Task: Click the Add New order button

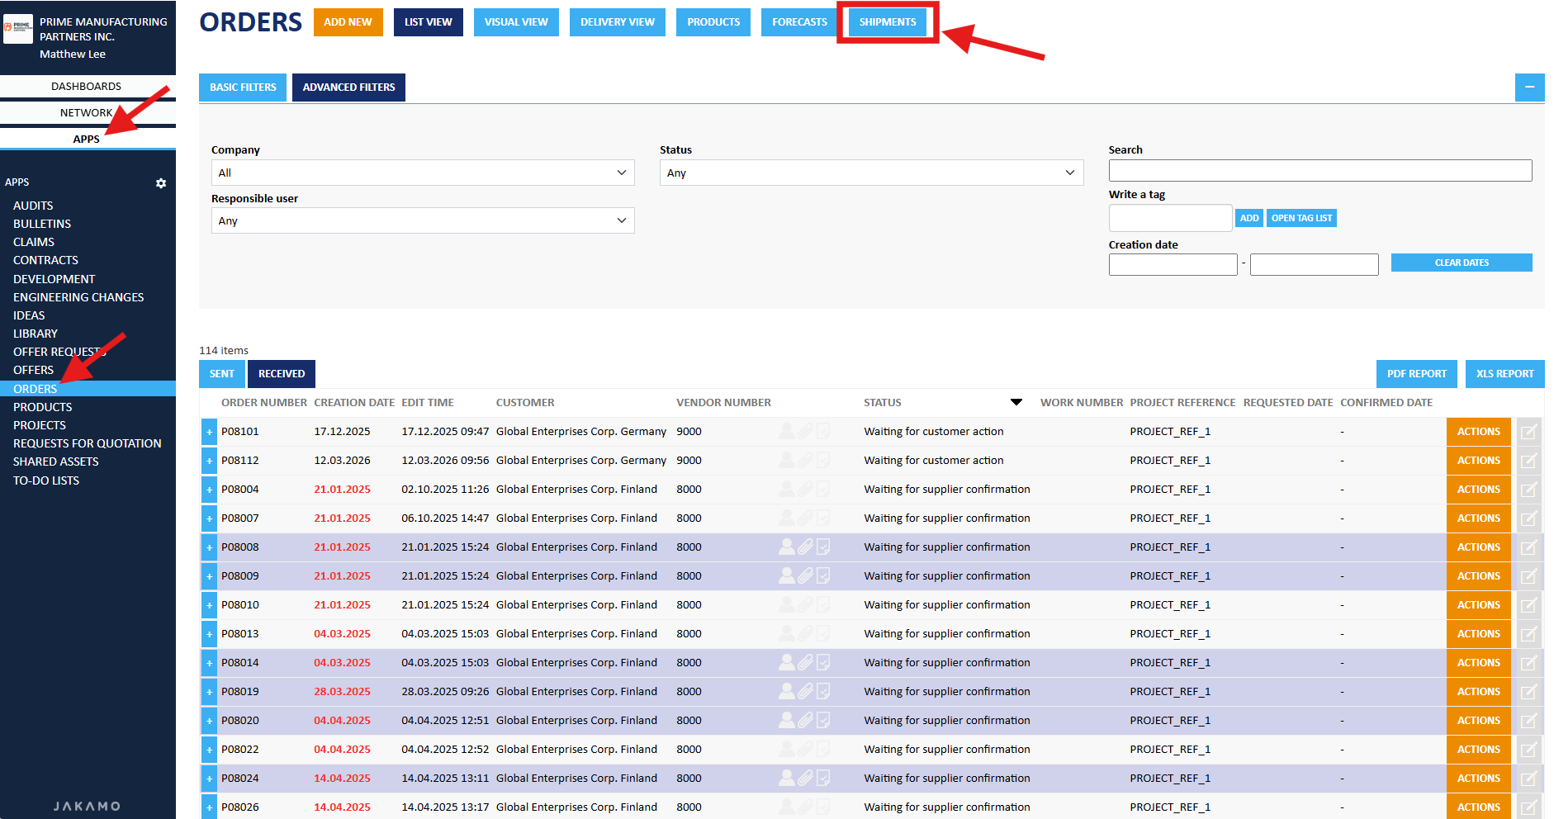Action: coord(348,22)
